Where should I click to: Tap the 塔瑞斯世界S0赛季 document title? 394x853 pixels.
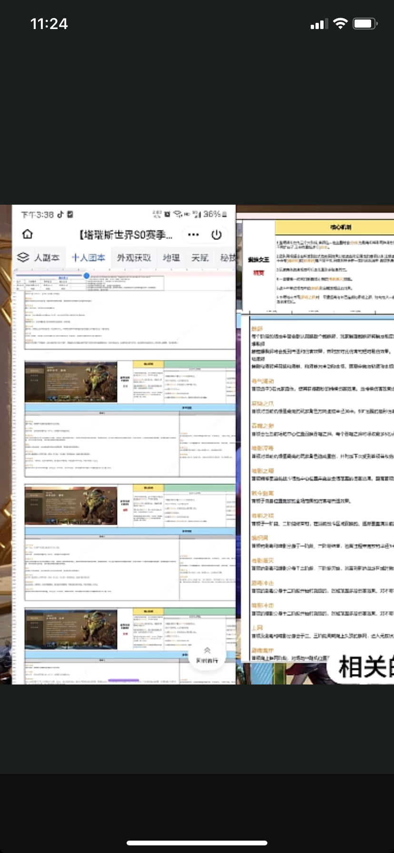coord(126,234)
